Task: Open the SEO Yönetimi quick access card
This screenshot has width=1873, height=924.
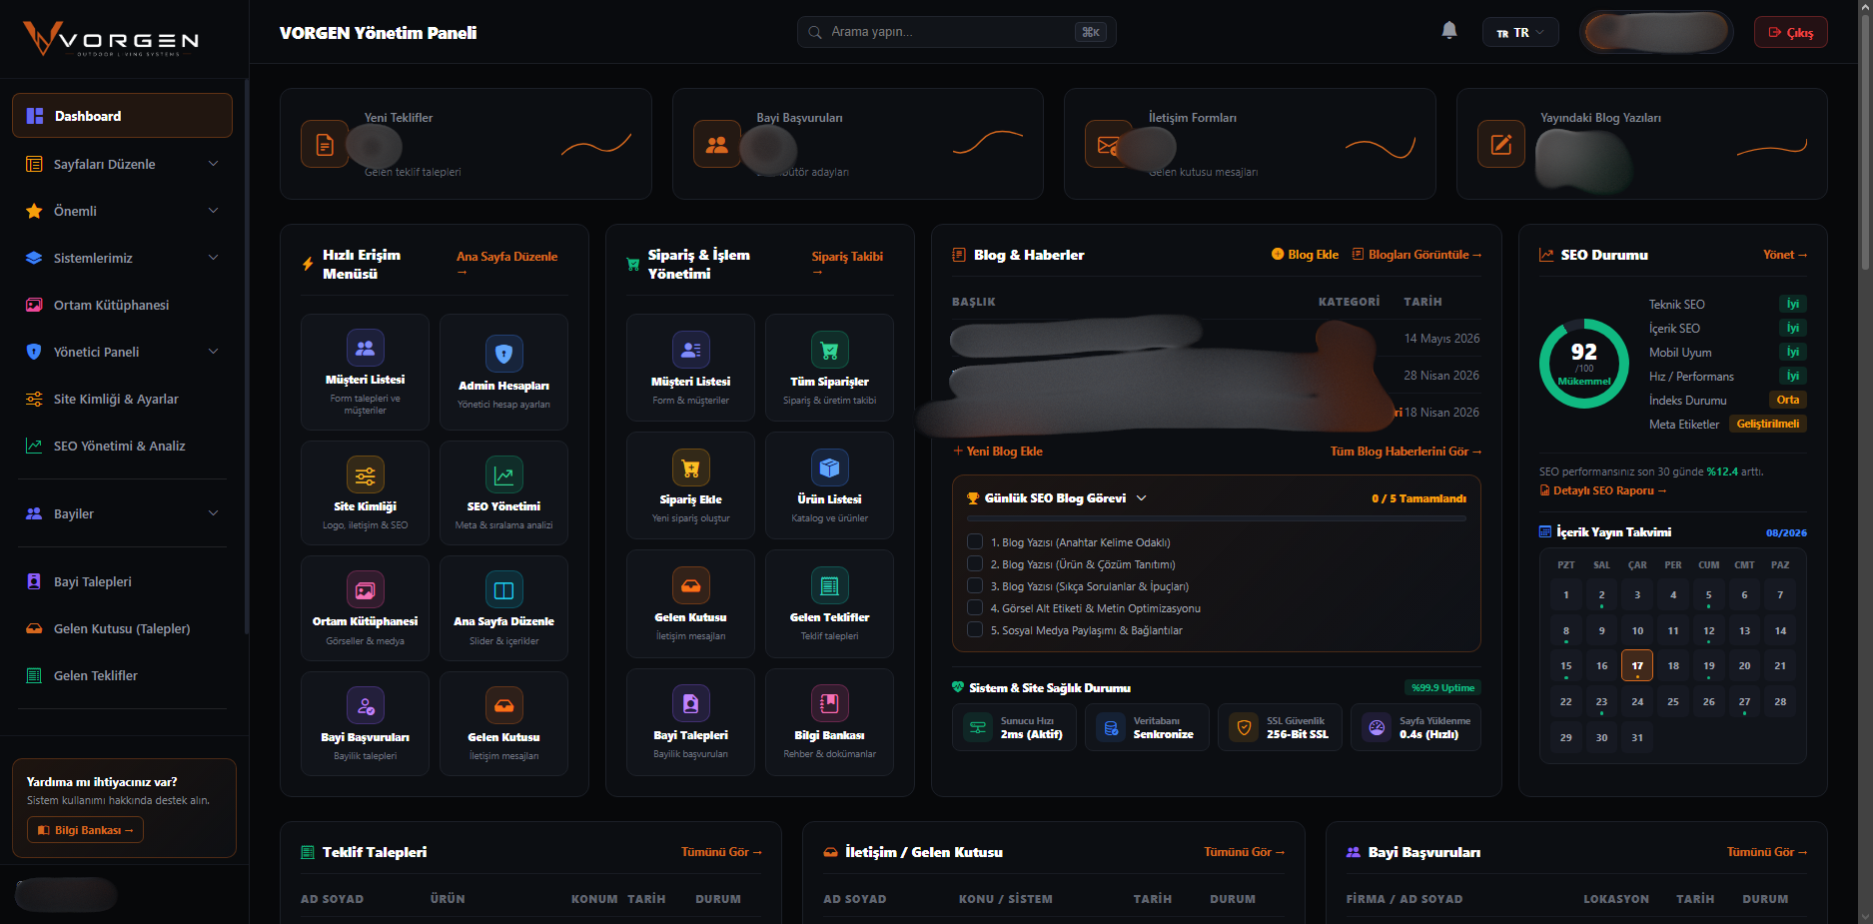Action: 503,492
